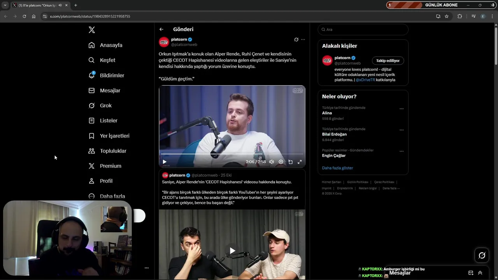Expand Daha fazla footer menu

coord(391,188)
